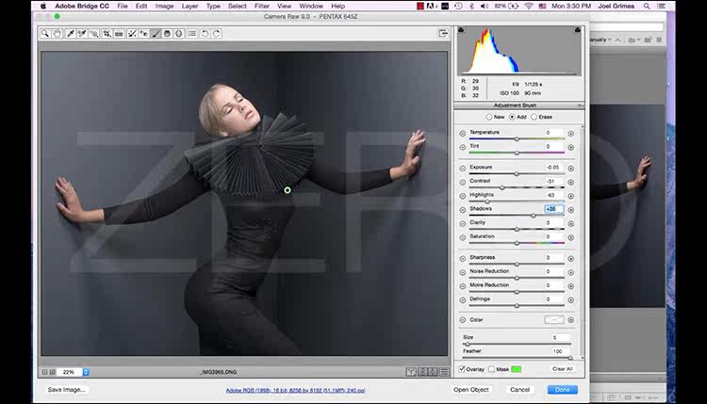The width and height of the screenshot is (707, 404).
Task: Click the green mask color swatch
Action: point(517,369)
